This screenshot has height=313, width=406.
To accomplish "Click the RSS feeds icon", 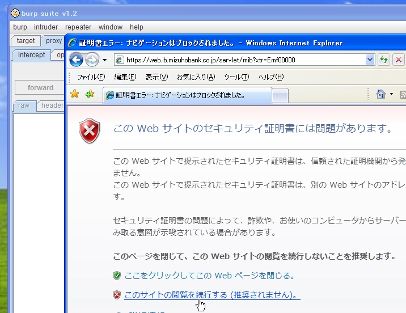I will pyautogui.click(x=403, y=95).
